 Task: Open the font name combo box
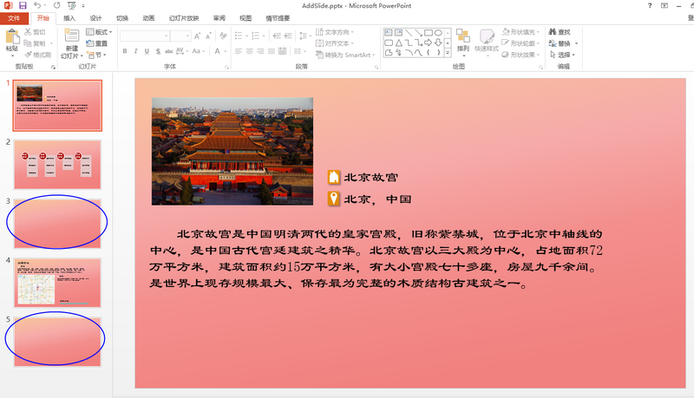[145, 36]
